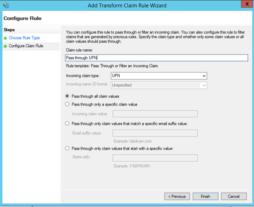
Task: Select radio for values starting with specific value
Action: point(67,148)
